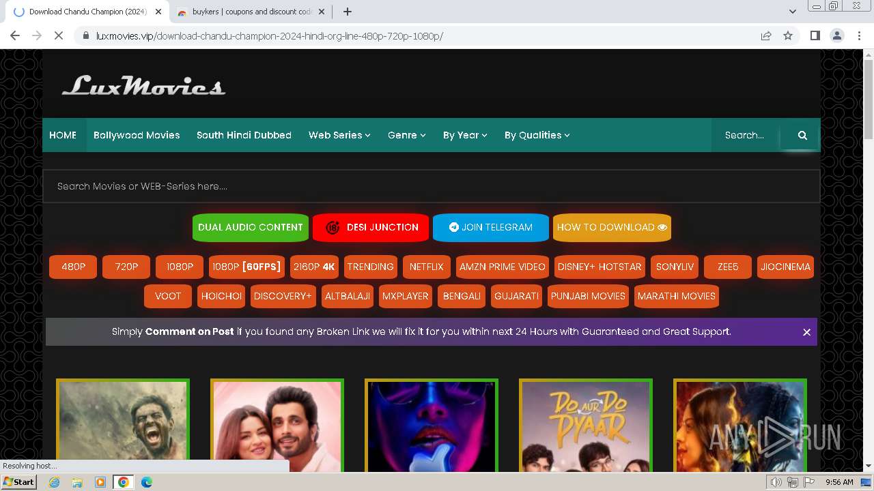
Task: Open the Chrome three-dot menu
Action: pyautogui.click(x=859, y=35)
